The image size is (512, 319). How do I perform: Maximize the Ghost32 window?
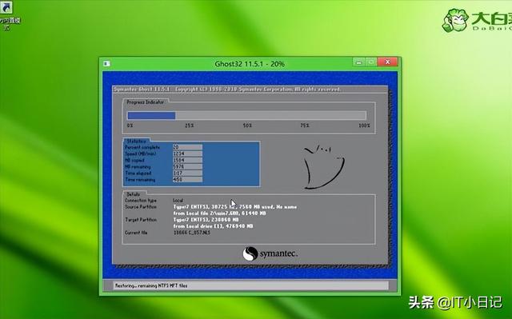coord(371,62)
